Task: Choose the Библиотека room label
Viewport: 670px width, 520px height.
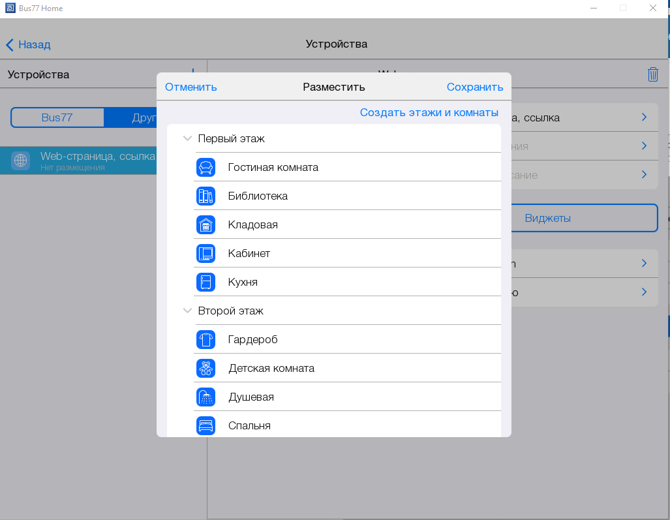Action: pyautogui.click(x=258, y=196)
